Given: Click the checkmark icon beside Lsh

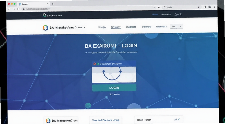Looking at the screenshot, I should tap(179, 119).
